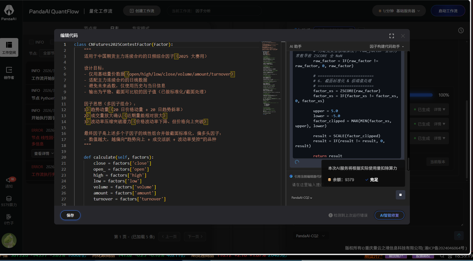Click the code minimap preview
The width and height of the screenshot is (473, 261).
(x=271, y=78)
